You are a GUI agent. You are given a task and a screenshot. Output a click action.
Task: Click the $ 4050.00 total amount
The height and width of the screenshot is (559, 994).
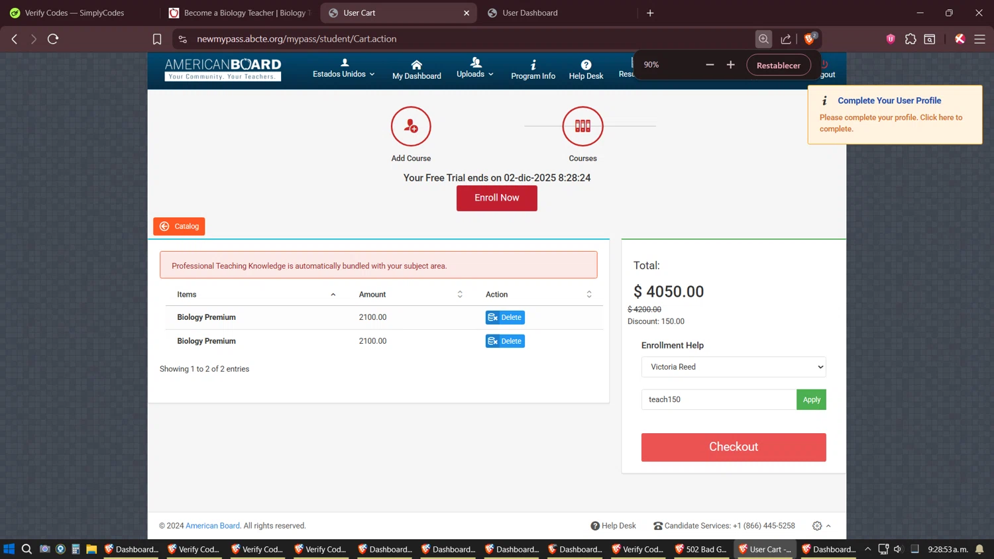pos(669,291)
